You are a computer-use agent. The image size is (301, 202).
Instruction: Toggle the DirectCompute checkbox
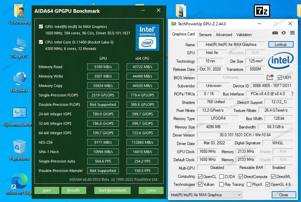click(x=241, y=176)
